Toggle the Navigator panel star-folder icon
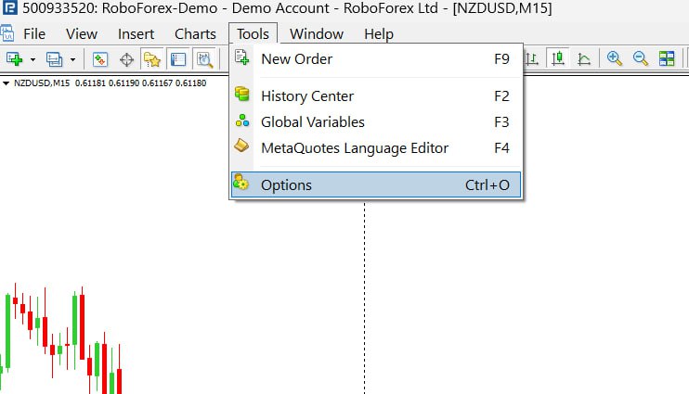Screen dimensions: 689x394 (152, 59)
